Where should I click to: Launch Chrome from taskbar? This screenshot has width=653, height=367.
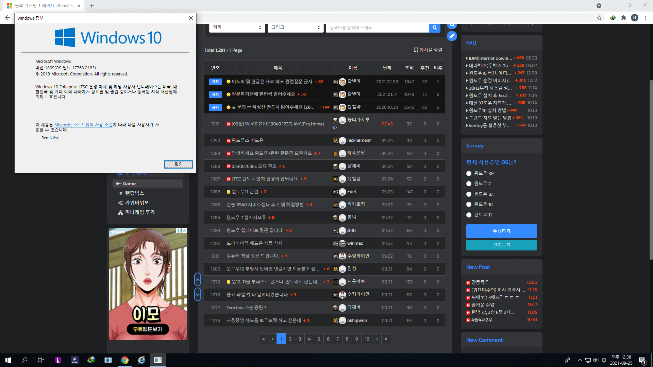[125, 360]
